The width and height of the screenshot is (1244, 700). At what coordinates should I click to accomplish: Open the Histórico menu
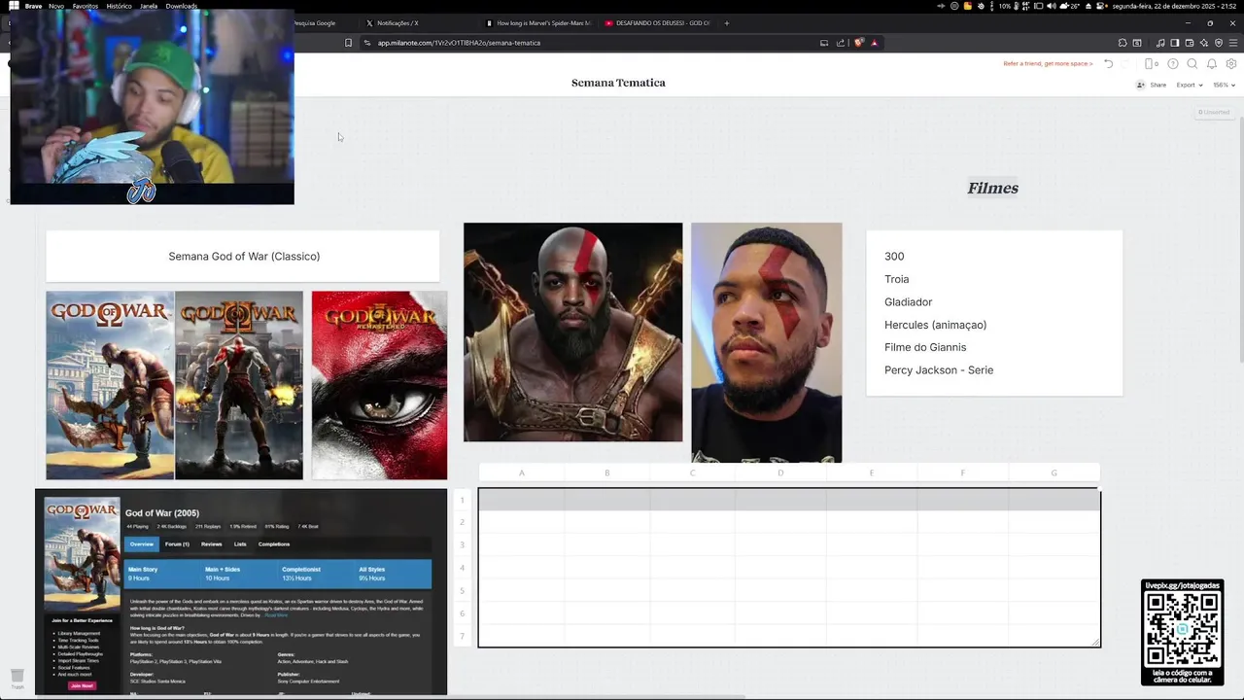[119, 6]
